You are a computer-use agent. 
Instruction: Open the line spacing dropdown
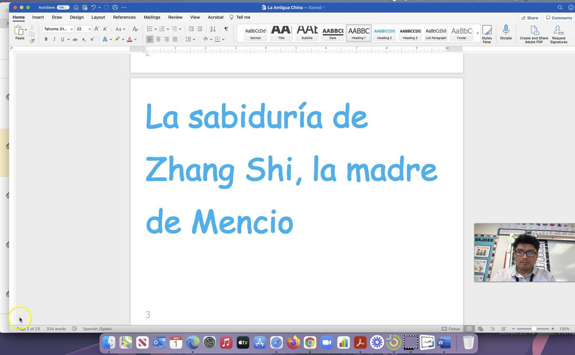coord(190,39)
